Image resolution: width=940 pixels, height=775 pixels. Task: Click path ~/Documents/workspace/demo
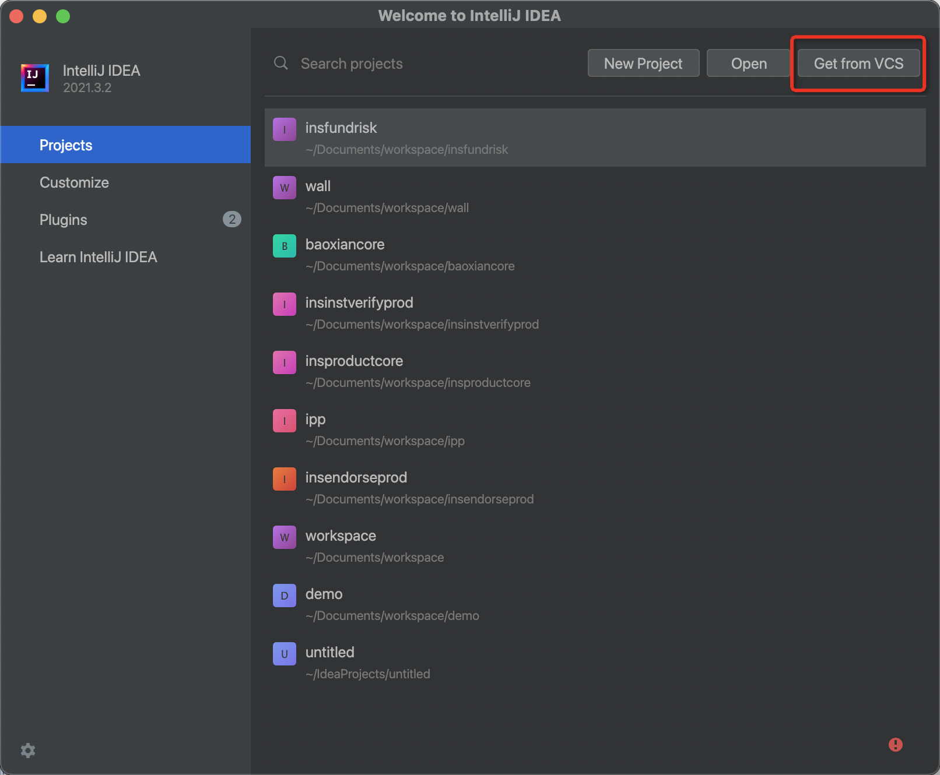(x=392, y=616)
